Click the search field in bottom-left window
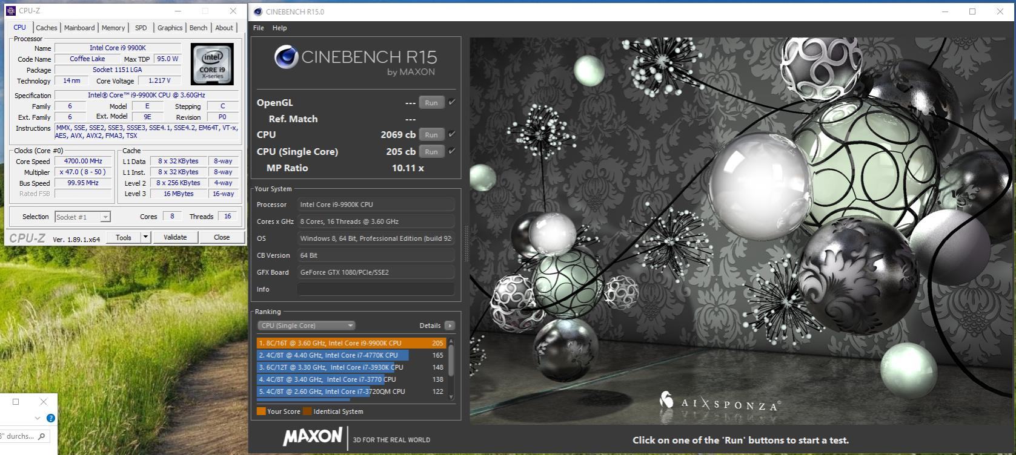1016x455 pixels. tap(24, 436)
